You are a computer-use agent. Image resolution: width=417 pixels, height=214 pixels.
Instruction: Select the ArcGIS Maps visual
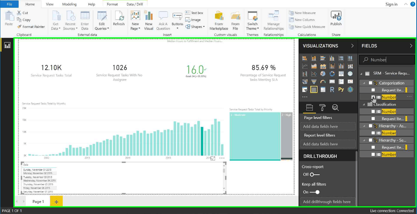tap(350, 90)
